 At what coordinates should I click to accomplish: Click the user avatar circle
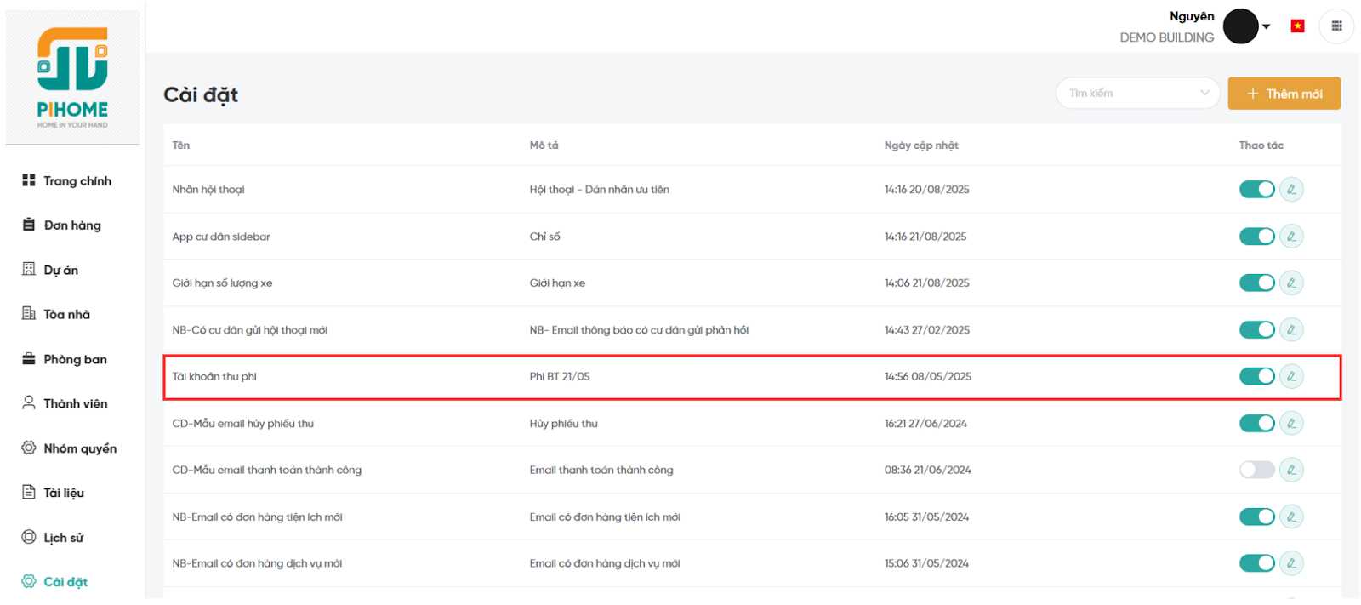click(x=1240, y=26)
